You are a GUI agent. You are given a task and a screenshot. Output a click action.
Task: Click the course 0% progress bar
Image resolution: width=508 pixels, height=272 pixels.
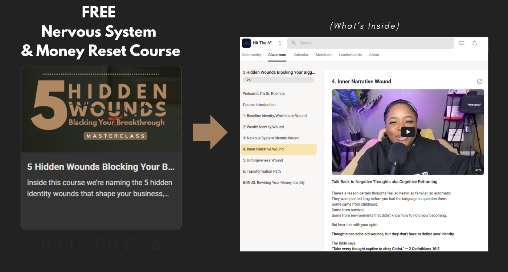point(278,80)
